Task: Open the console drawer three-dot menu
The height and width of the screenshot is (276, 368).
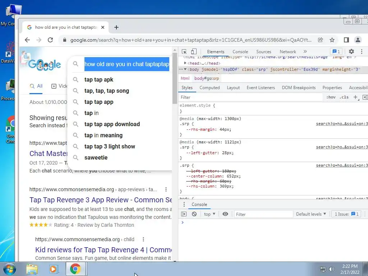Action: (x=184, y=204)
